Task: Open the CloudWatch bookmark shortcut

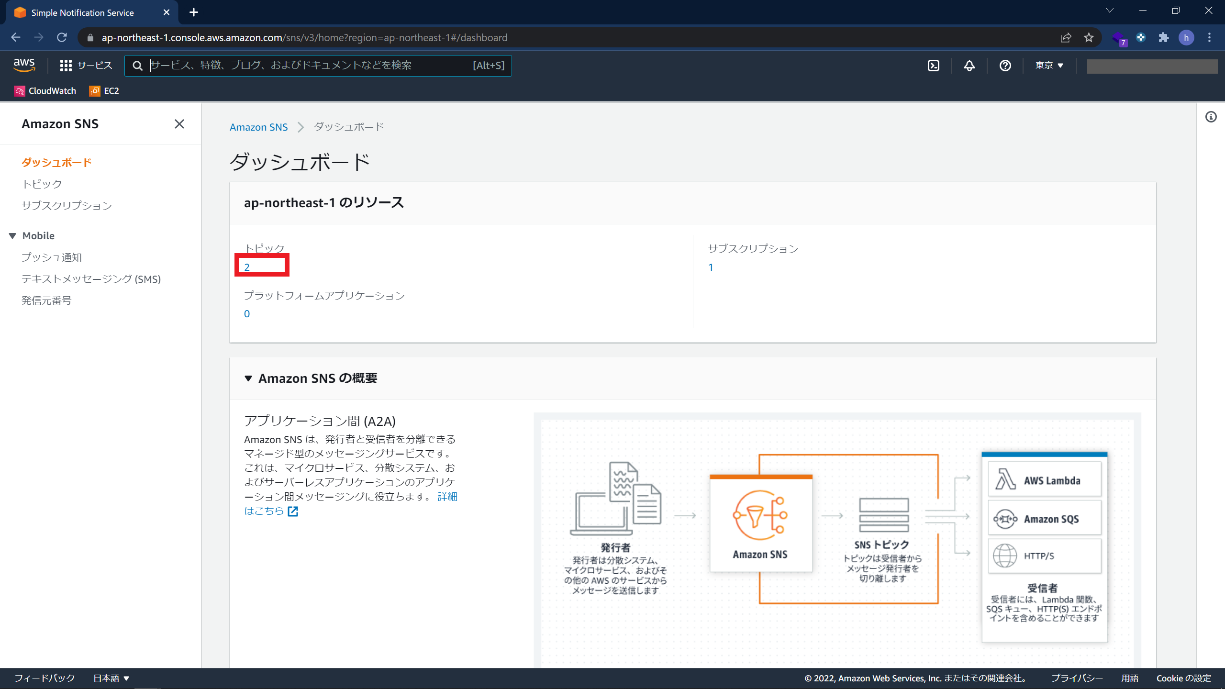Action: 45,91
